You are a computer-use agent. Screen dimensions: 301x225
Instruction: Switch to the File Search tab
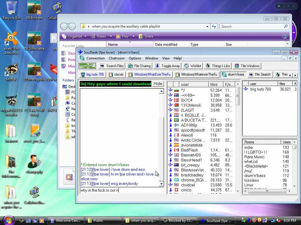260,74
